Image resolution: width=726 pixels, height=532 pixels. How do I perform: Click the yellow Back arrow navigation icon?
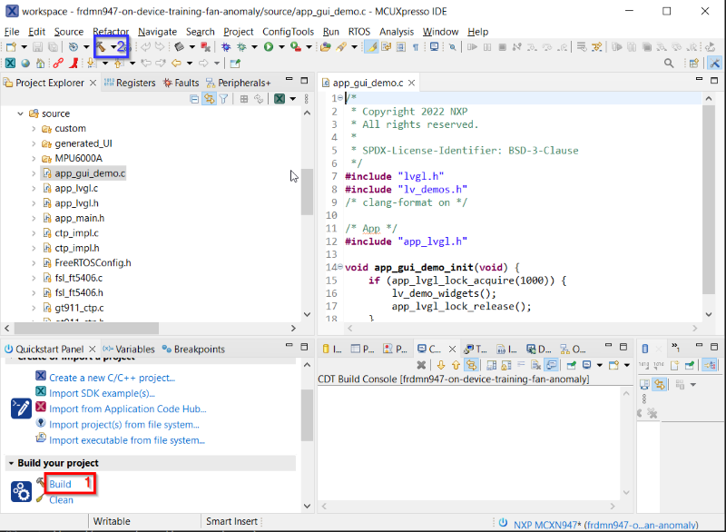pyautogui.click(x=176, y=63)
